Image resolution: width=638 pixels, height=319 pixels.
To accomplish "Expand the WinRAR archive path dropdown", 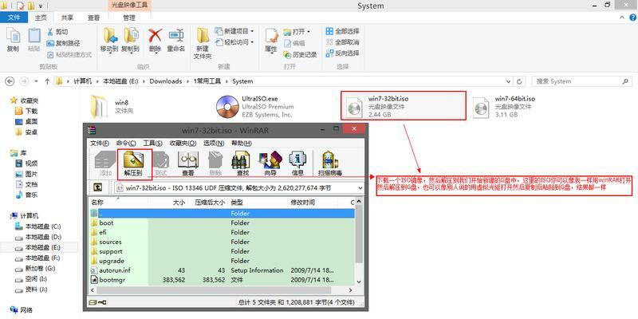I will (x=360, y=188).
